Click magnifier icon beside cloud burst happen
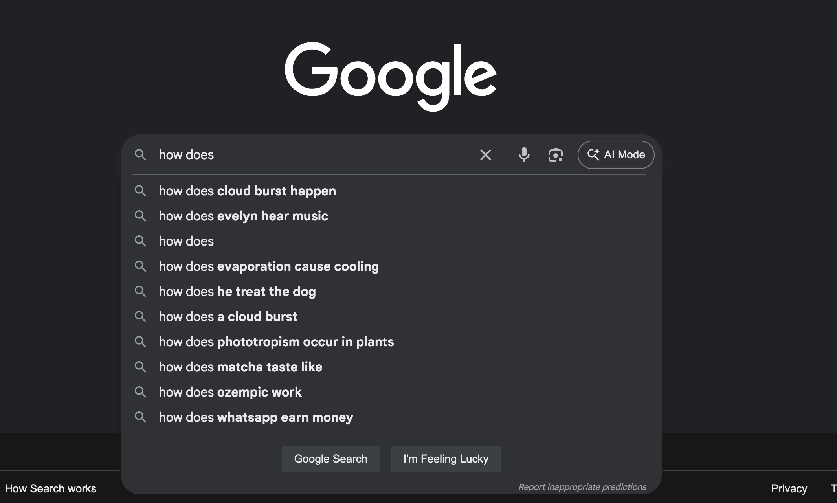The image size is (837, 503). (x=140, y=191)
